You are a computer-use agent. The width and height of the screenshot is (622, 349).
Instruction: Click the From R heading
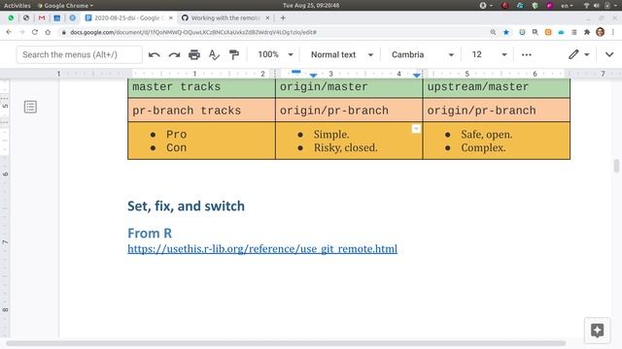(150, 233)
